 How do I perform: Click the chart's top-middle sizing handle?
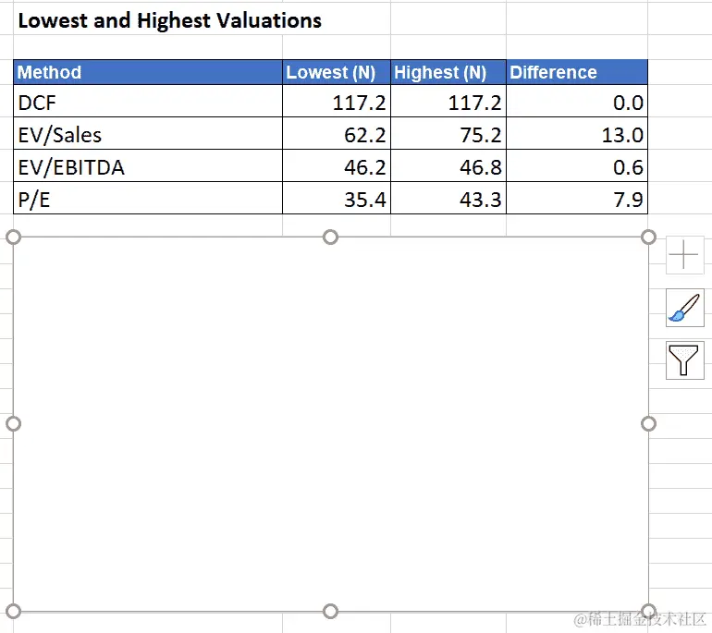(x=331, y=237)
